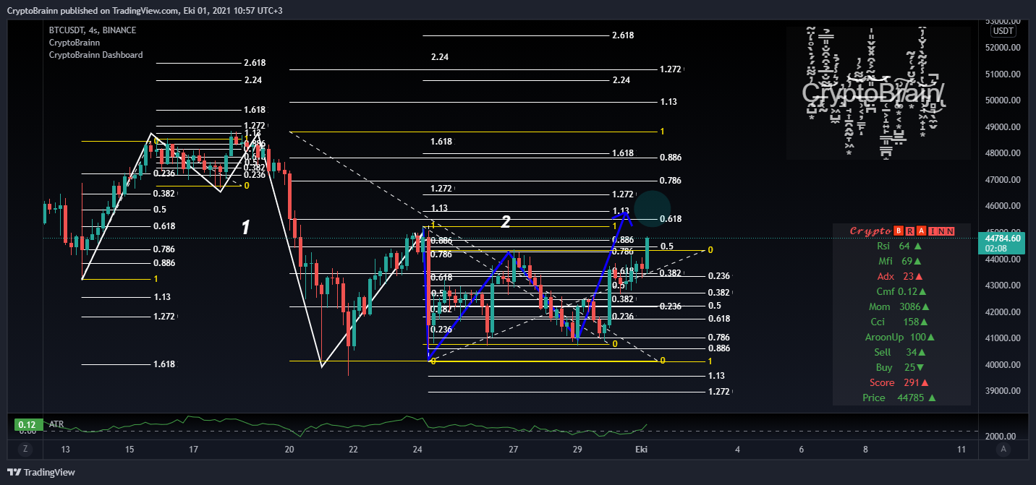Click the 42000.00 price axis label
Image resolution: width=1036 pixels, height=485 pixels.
pyautogui.click(x=1003, y=312)
